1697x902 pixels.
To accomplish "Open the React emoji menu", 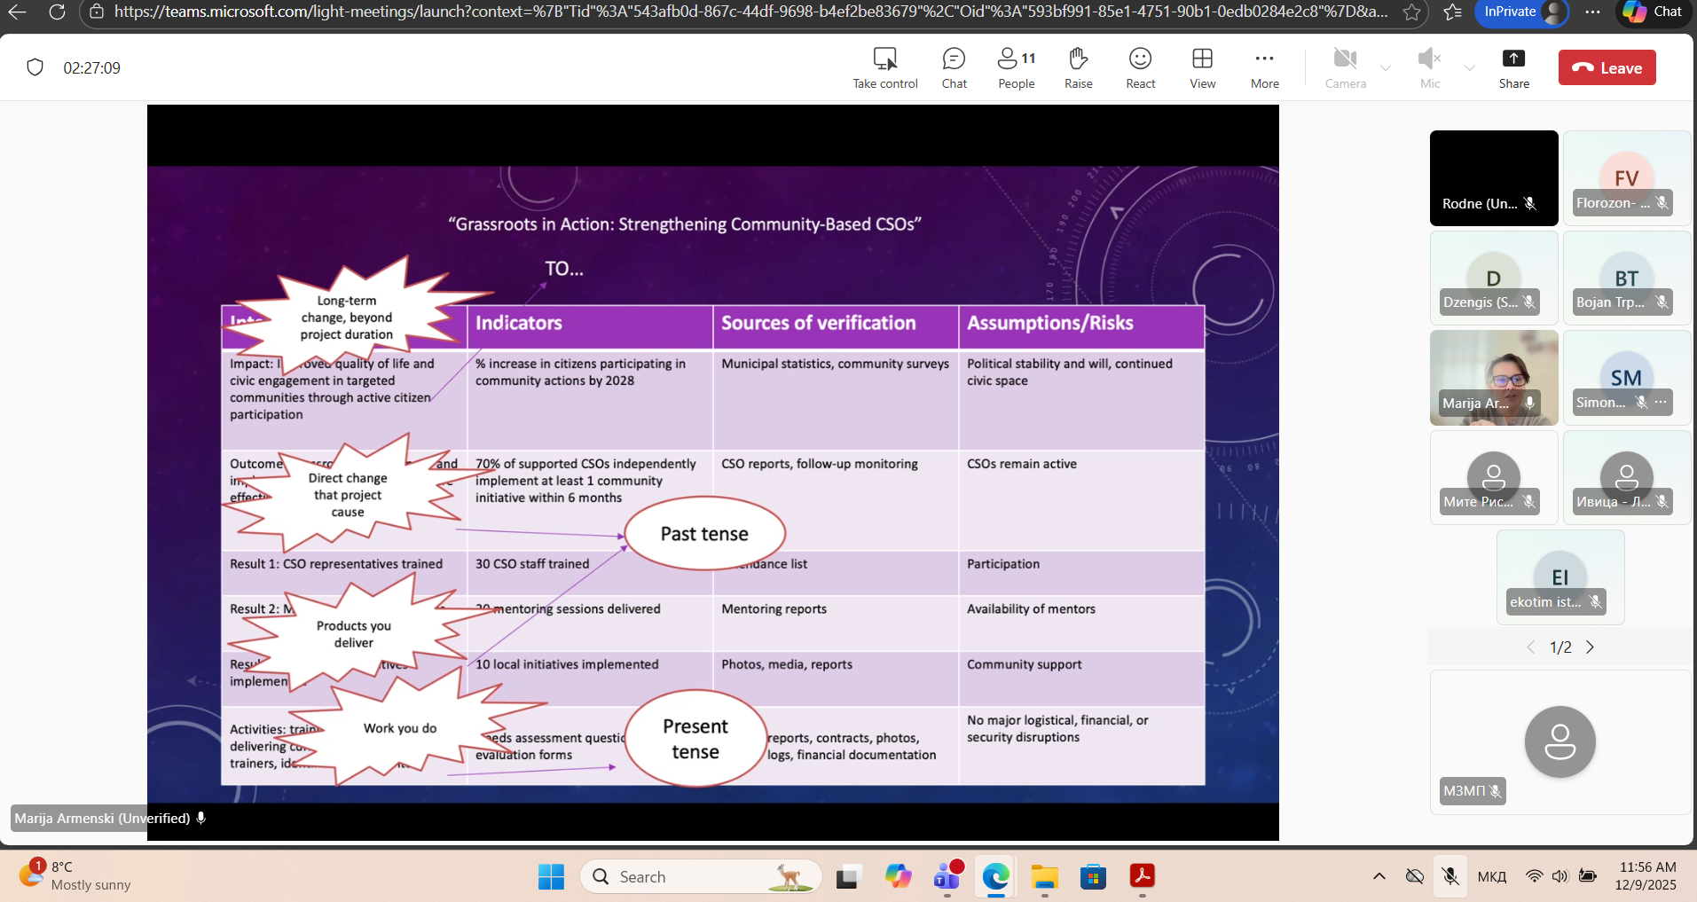I will pos(1140,68).
